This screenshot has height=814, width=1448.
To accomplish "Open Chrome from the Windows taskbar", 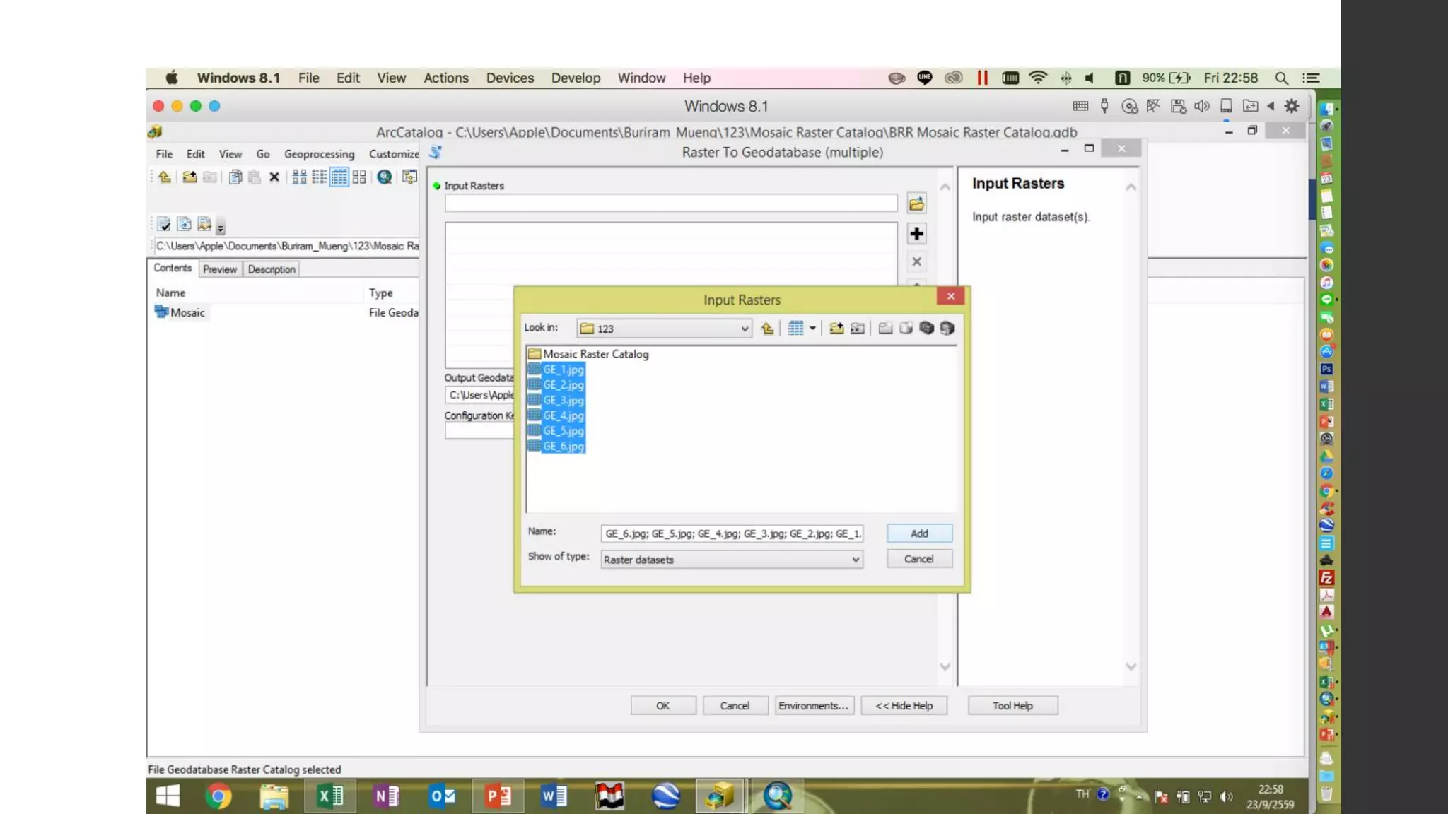I will point(218,796).
